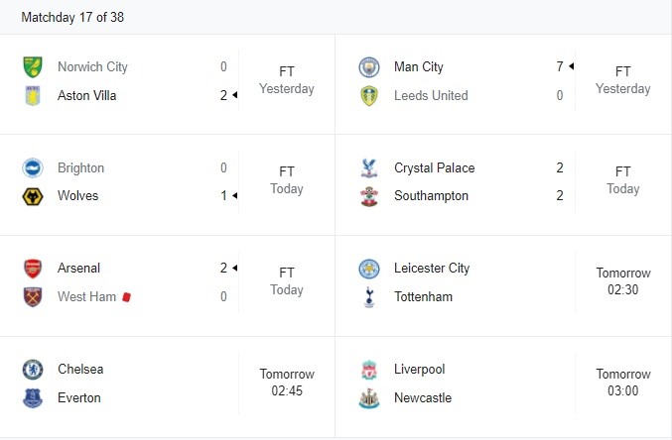
Task: Open the Leicester City team name
Action: pos(432,269)
